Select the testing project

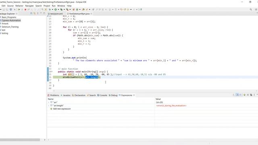coord(5,33)
